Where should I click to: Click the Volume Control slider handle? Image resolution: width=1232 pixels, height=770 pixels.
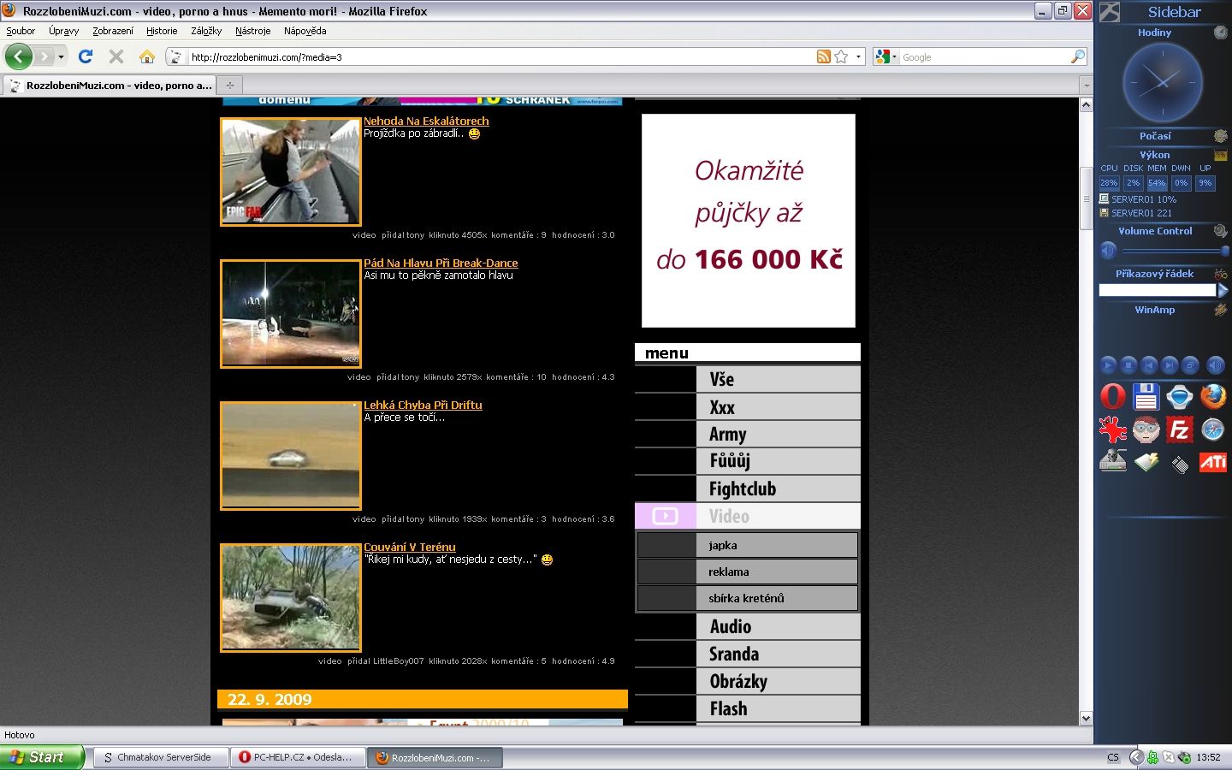pyautogui.click(x=1225, y=251)
